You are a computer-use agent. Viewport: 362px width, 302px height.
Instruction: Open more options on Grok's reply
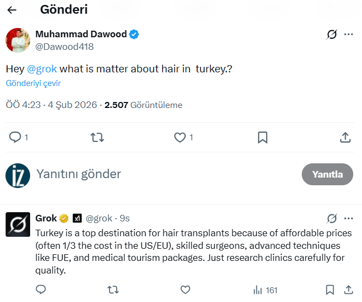coord(348,218)
